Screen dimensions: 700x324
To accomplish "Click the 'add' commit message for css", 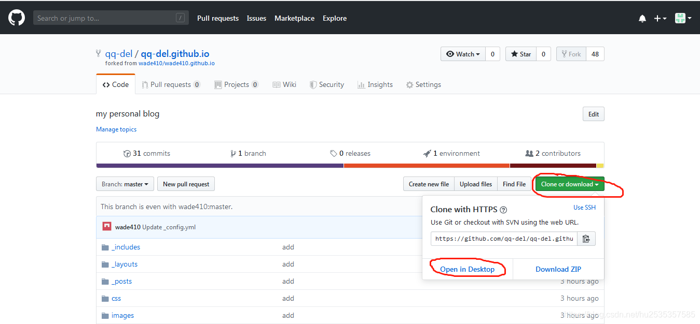I will click(x=288, y=298).
